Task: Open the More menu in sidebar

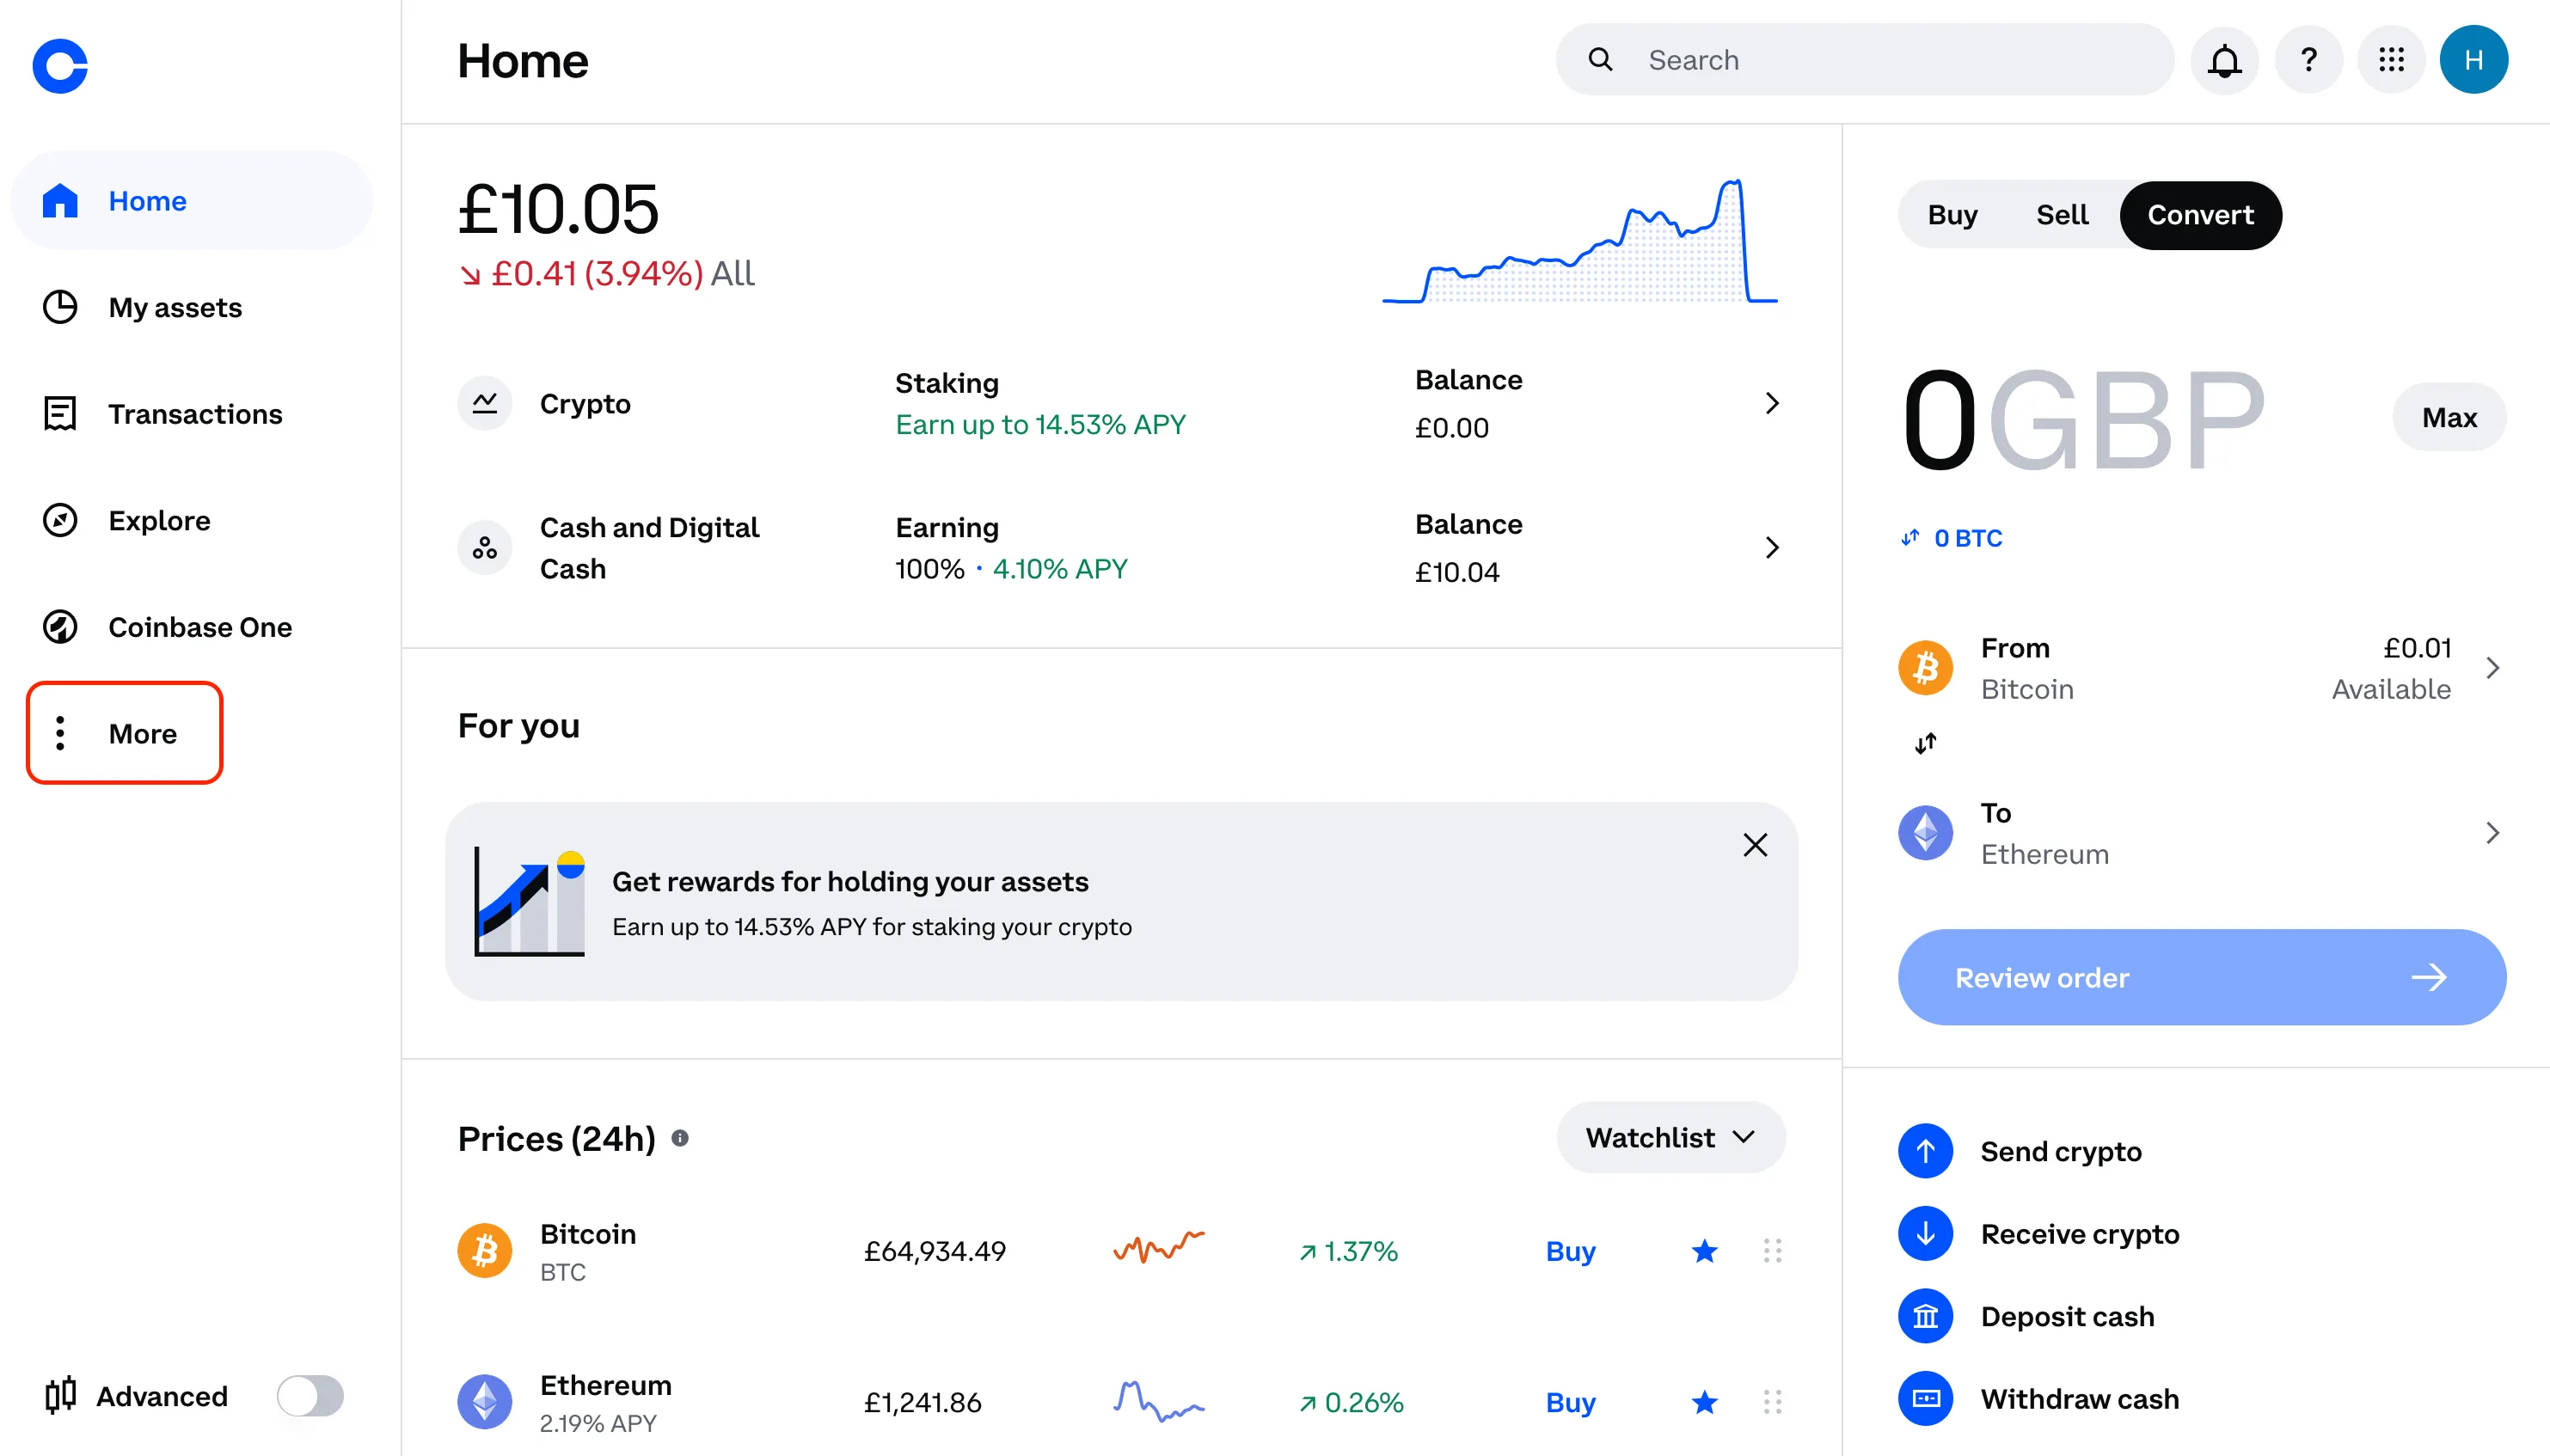Action: pos(124,733)
